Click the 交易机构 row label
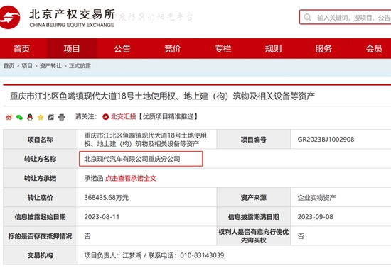This screenshot has height=268, width=391. coord(40,255)
